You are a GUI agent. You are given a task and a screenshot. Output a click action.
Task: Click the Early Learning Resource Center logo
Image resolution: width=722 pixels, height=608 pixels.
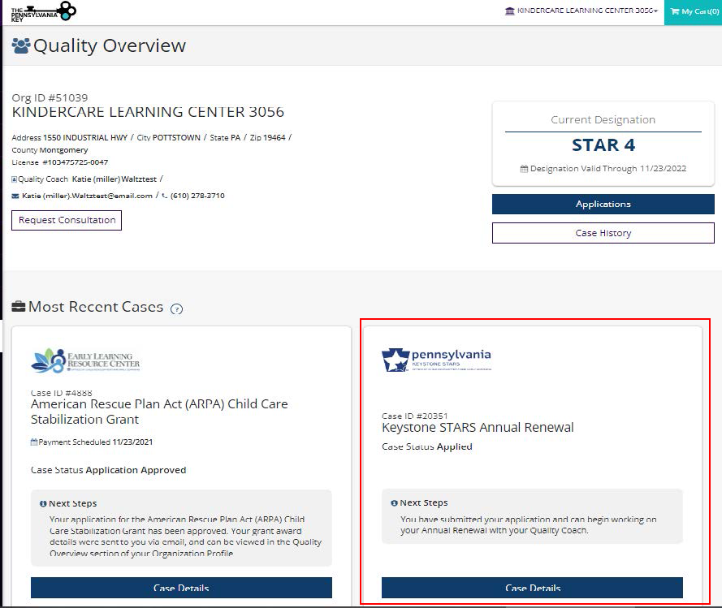[x=85, y=360]
